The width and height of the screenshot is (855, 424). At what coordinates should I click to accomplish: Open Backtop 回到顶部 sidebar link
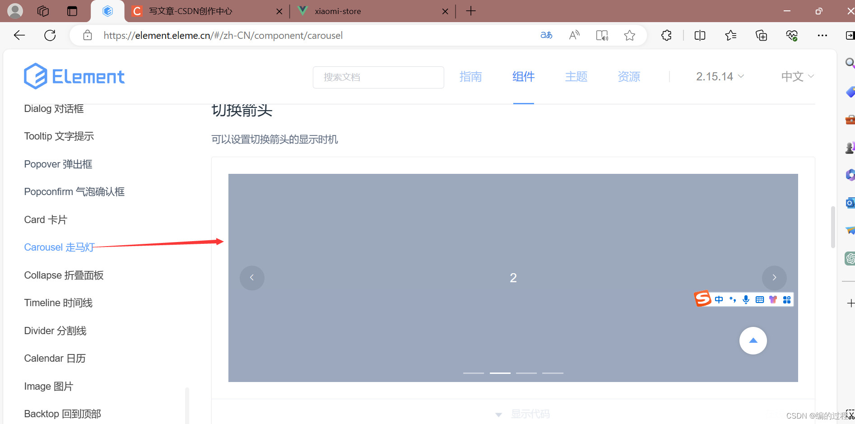[x=62, y=414]
